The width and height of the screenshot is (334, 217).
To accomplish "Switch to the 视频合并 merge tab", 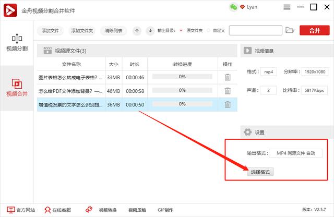I will tap(17, 88).
